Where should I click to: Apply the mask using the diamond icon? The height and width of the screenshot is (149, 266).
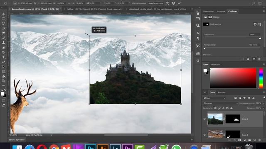click(x=248, y=59)
